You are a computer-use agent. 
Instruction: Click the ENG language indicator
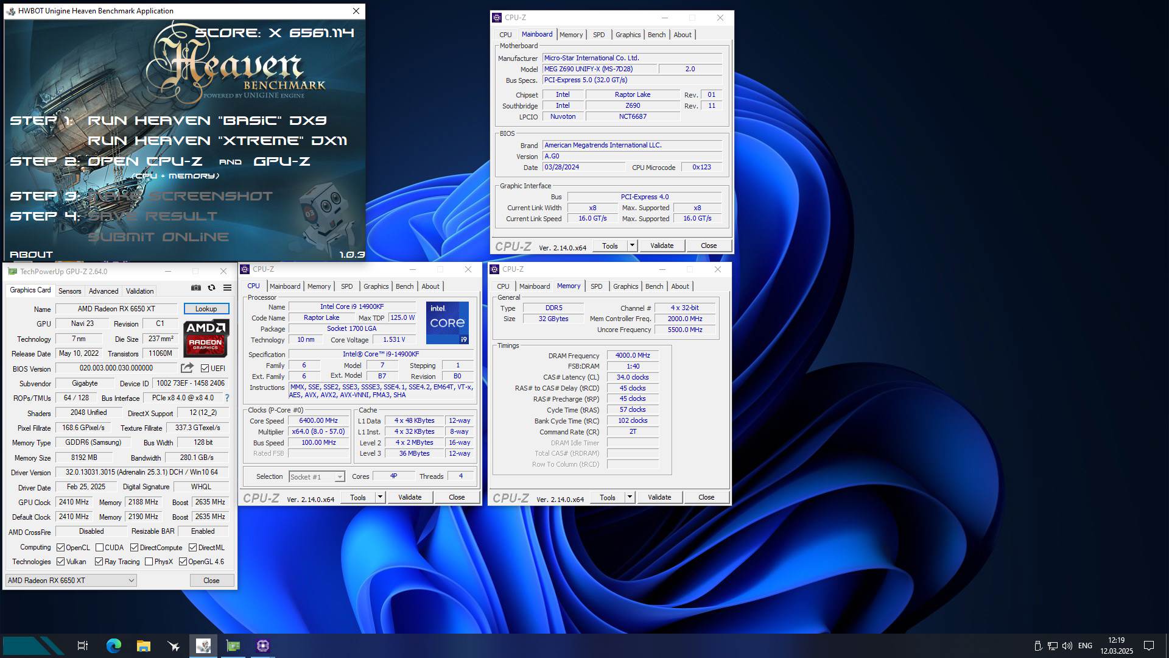1085,646
